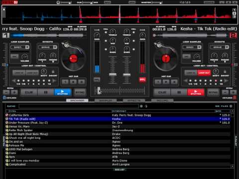239x179 pixels.
Task: Click the right deck turntable platter
Action: 165,59
